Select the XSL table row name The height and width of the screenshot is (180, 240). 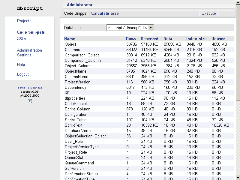[x=68, y=93]
